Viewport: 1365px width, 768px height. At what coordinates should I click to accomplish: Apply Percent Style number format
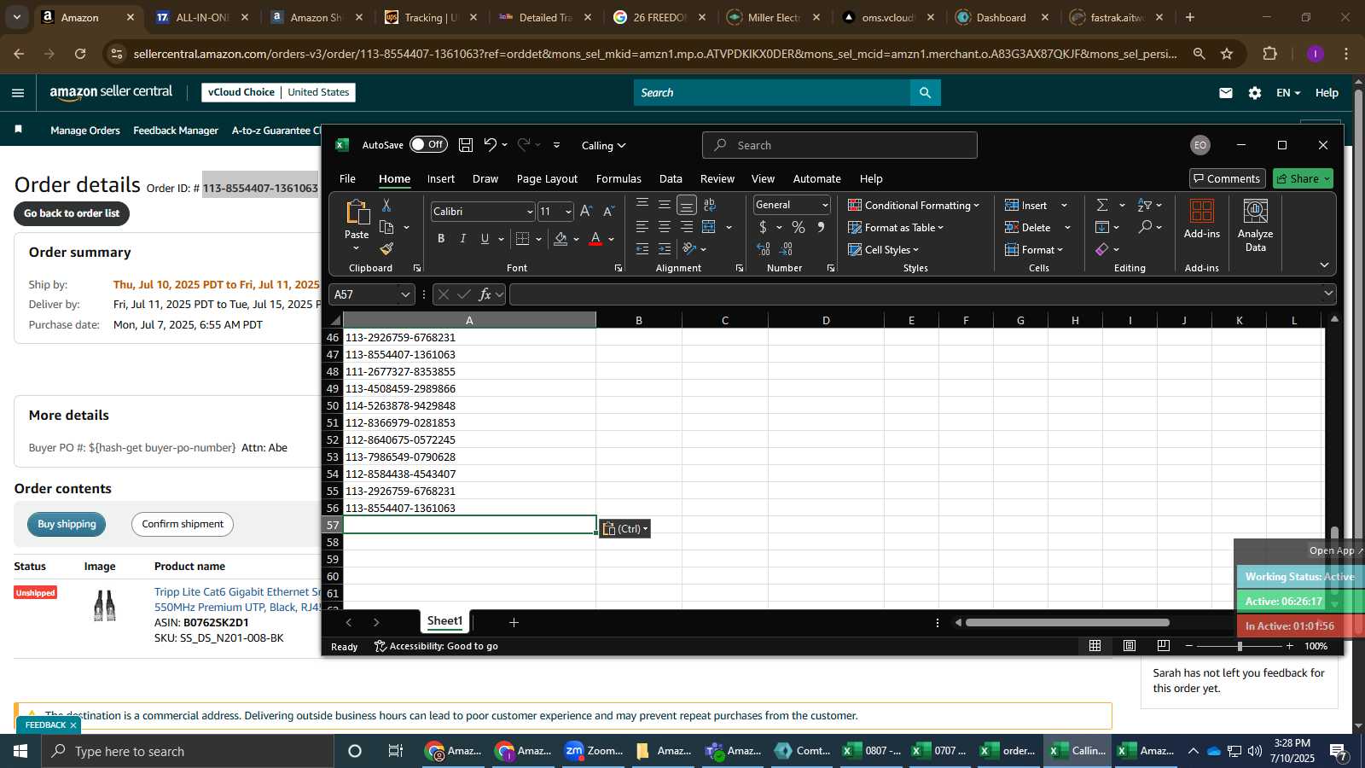[799, 227]
